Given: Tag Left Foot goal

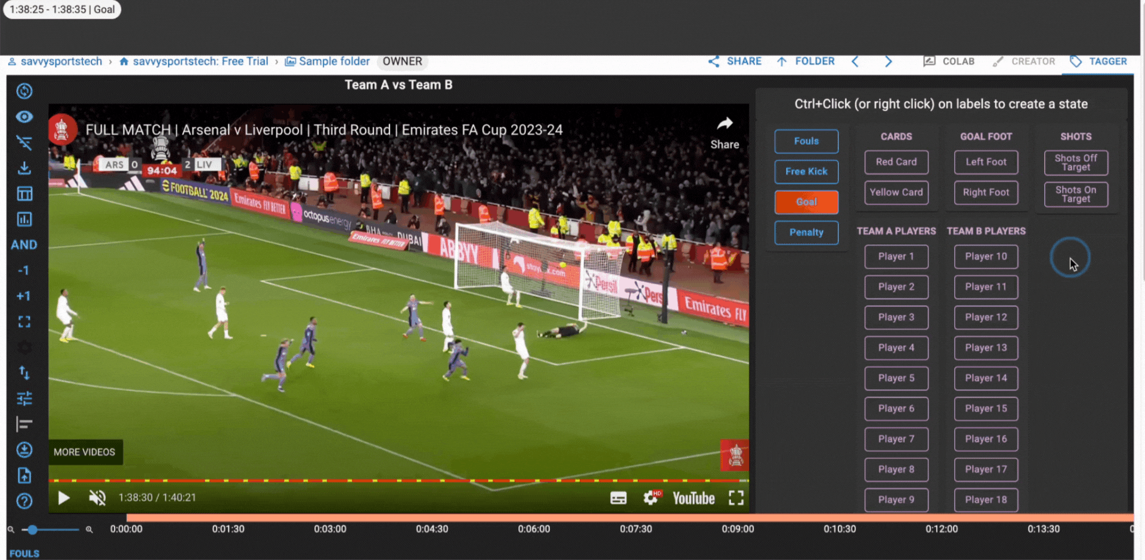Looking at the screenshot, I should [x=986, y=162].
